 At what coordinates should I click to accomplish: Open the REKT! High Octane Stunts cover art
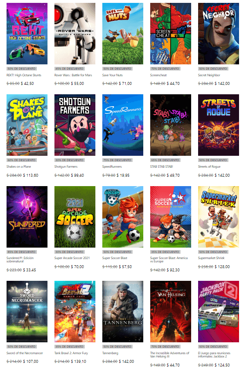coord(27,34)
